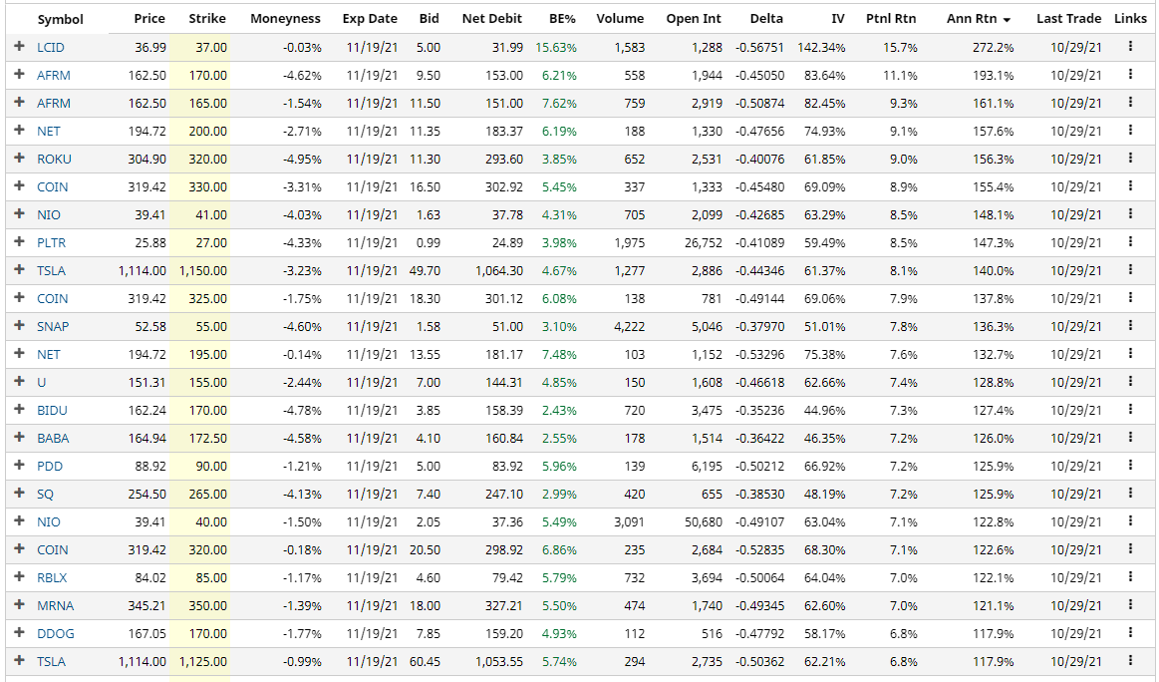Expand the NIO 40.00 strike row
This screenshot has height=682, width=1159.
19,520
